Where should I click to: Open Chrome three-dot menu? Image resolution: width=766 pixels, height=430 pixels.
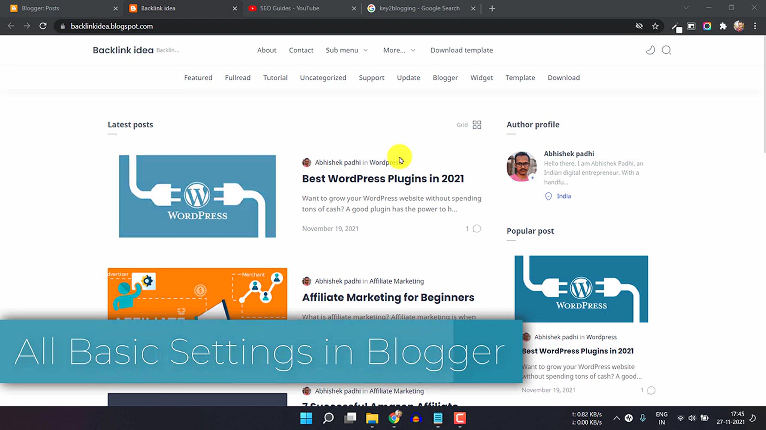click(x=755, y=26)
